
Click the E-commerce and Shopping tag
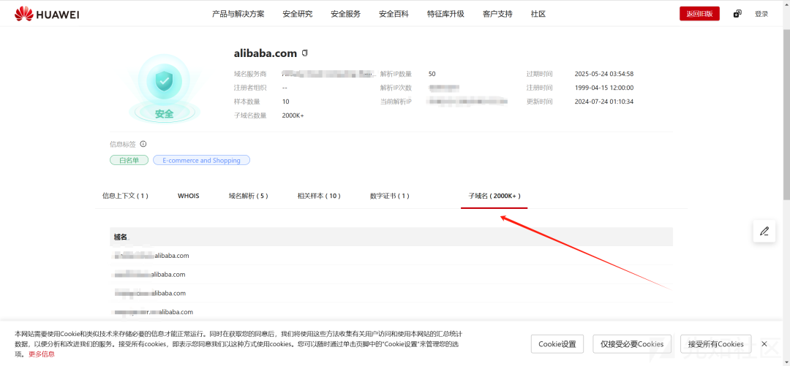[x=202, y=160]
